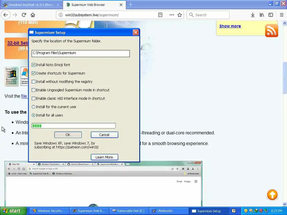
Task: Select the Supermium Web Browser tab
Action: tap(94, 5)
